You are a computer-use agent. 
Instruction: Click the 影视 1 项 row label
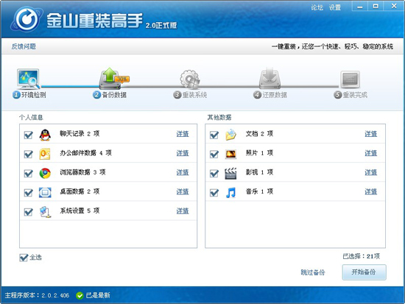(x=259, y=172)
